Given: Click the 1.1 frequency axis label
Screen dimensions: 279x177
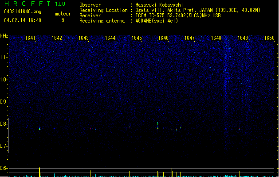Looking at the screenshot, I should click(x=4, y=58).
